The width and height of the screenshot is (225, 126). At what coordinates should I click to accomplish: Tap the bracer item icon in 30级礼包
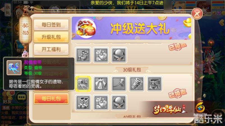pos(137,84)
